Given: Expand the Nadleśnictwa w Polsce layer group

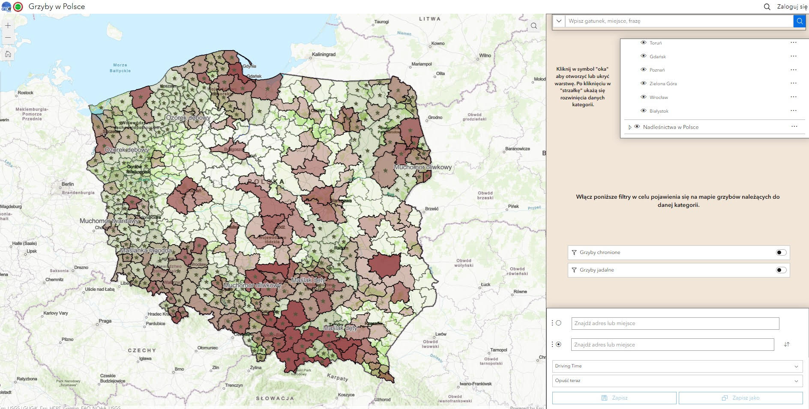Looking at the screenshot, I should 630,127.
